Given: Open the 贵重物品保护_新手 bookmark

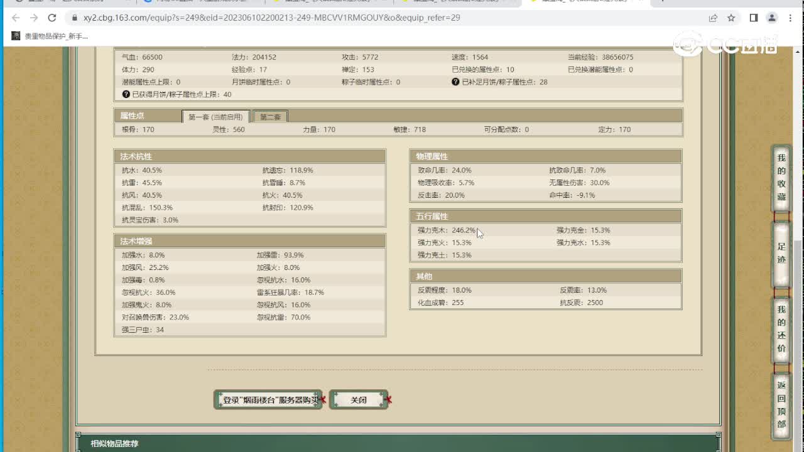Looking at the screenshot, I should pos(50,36).
